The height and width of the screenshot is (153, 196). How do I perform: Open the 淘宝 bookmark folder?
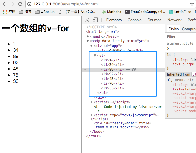tap(25, 12)
